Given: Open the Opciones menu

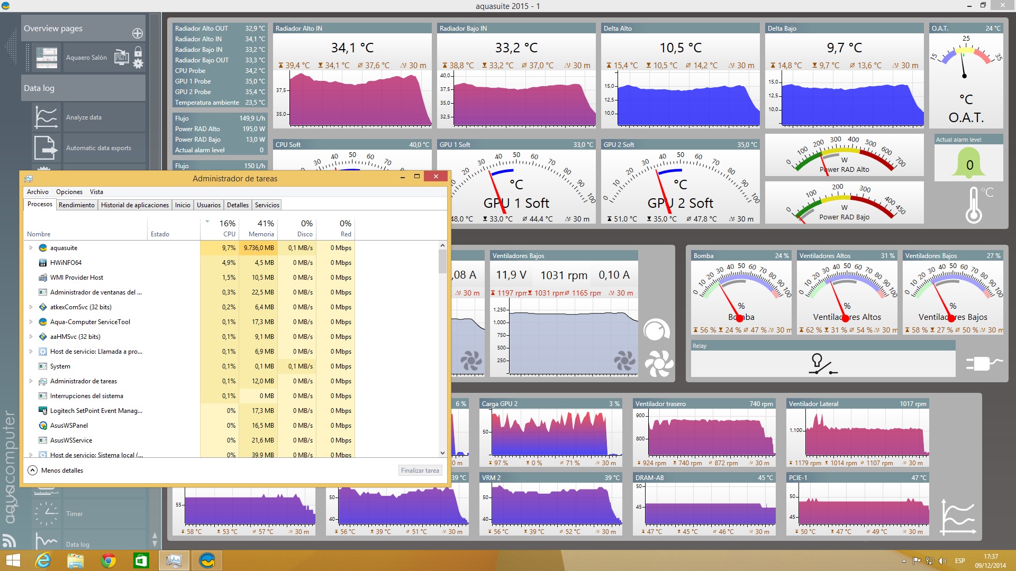Looking at the screenshot, I should tap(69, 192).
